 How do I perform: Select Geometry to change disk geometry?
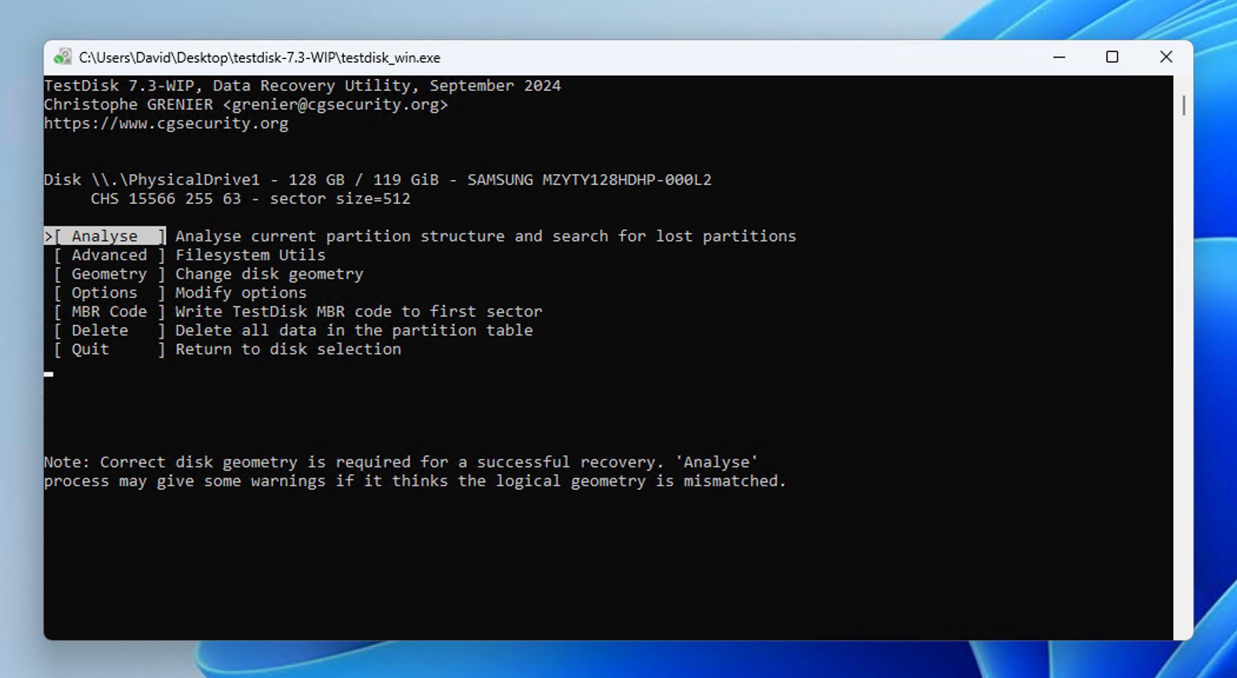pos(109,273)
